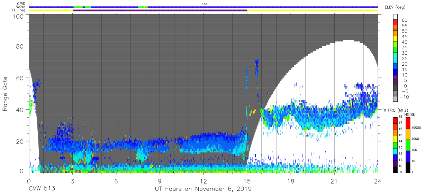Screen dimensions: 425x196
Task: Click the 55 label on ELEV color bar
Action: [x=404, y=26]
